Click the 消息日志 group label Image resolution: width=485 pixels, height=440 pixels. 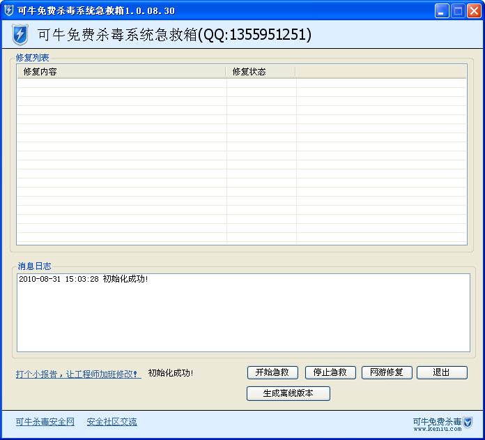[x=34, y=266]
